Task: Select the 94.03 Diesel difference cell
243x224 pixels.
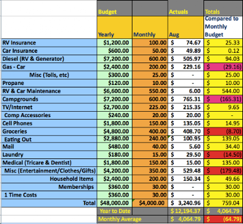Action: (x=223, y=59)
